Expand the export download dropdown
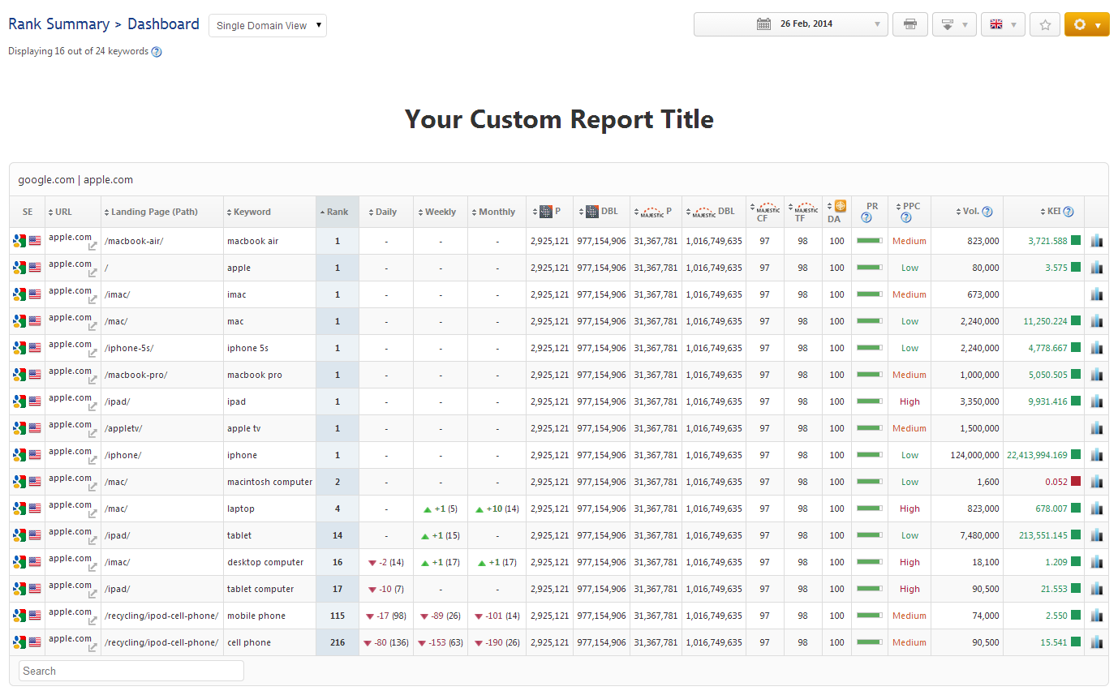This screenshot has height=691, width=1118. pyautogui.click(x=953, y=24)
